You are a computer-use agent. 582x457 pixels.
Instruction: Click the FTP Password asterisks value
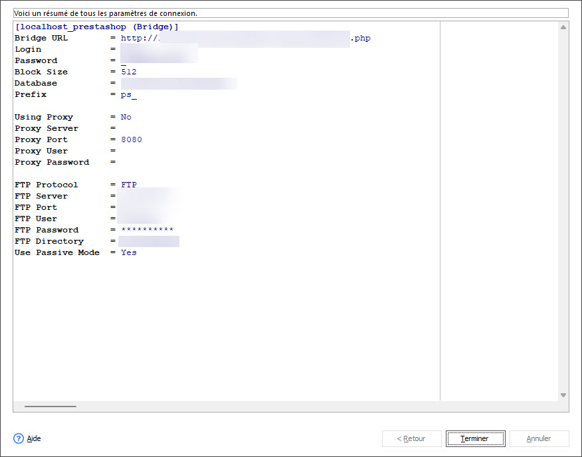(147, 229)
